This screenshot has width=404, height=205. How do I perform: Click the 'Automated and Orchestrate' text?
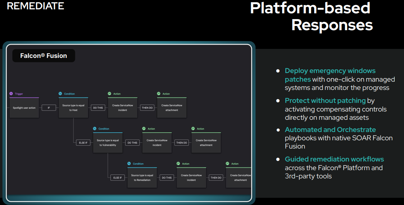coord(330,129)
